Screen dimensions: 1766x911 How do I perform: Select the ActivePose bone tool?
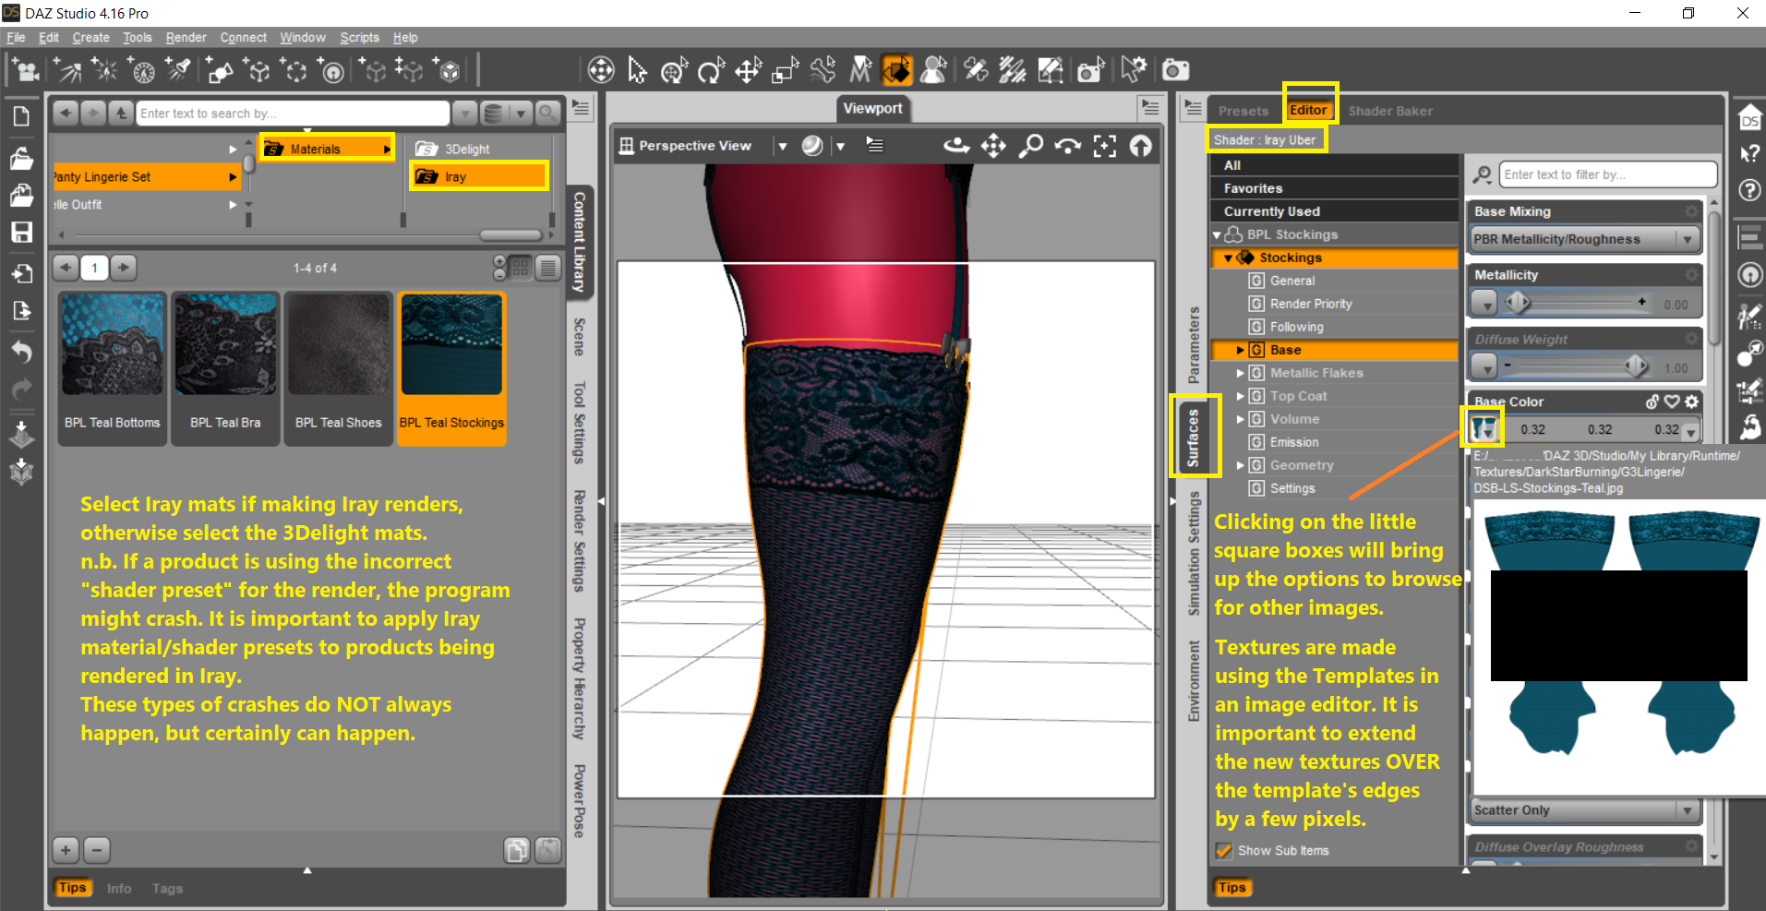point(823,70)
